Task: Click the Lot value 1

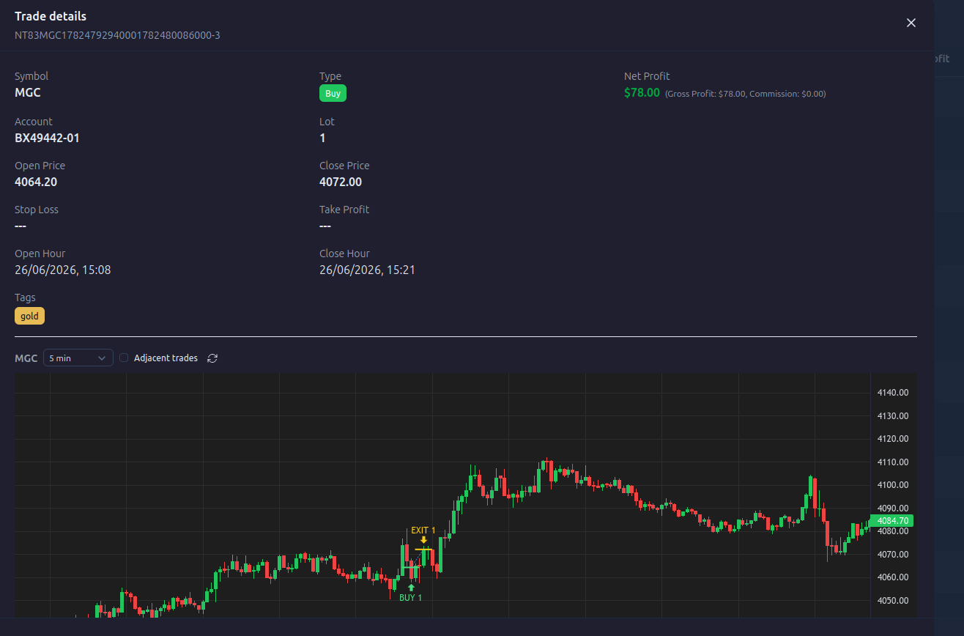Action: pos(322,138)
